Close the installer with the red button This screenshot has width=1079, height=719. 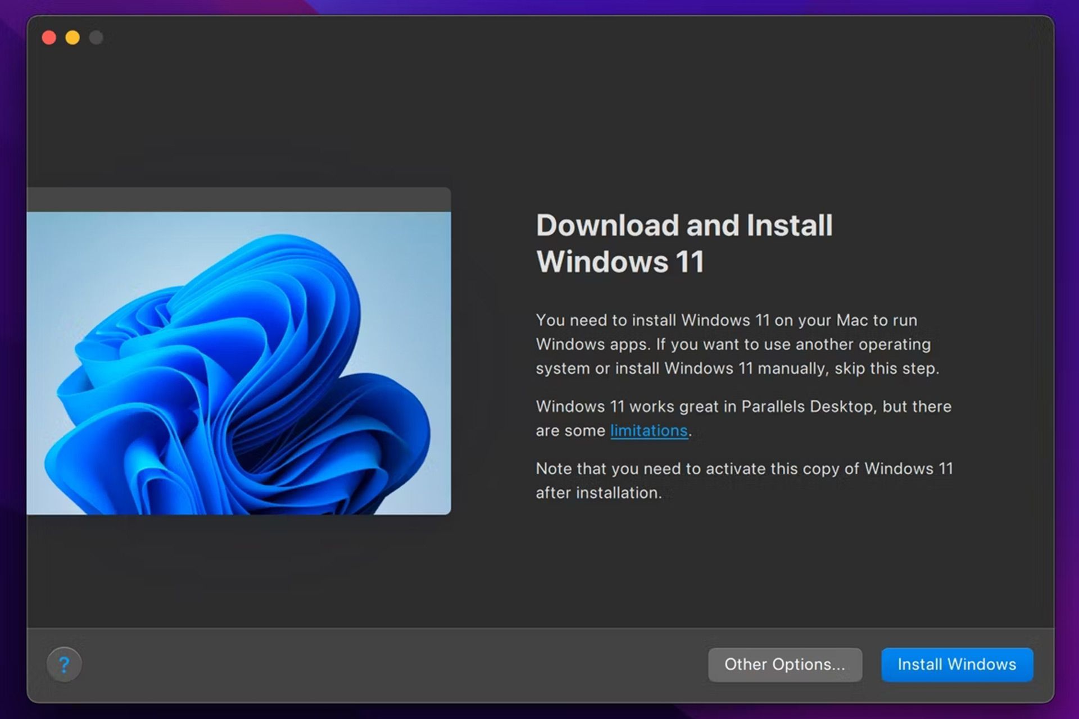click(49, 38)
